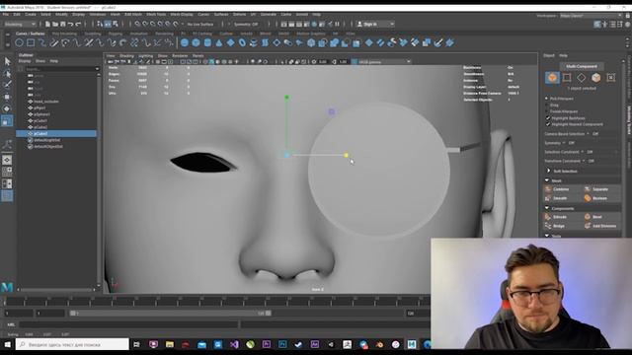The height and width of the screenshot is (355, 632).
Task: Open the File menu
Action: [x=6, y=15]
